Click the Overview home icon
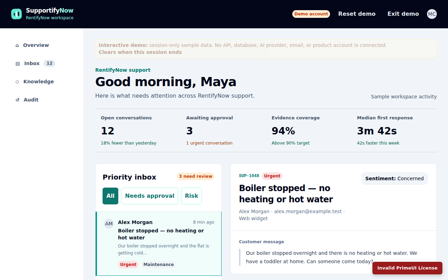 click(17, 45)
